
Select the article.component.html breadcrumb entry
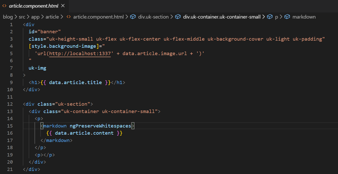click(x=99, y=17)
